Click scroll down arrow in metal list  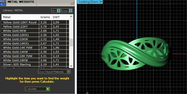coord(71,66)
